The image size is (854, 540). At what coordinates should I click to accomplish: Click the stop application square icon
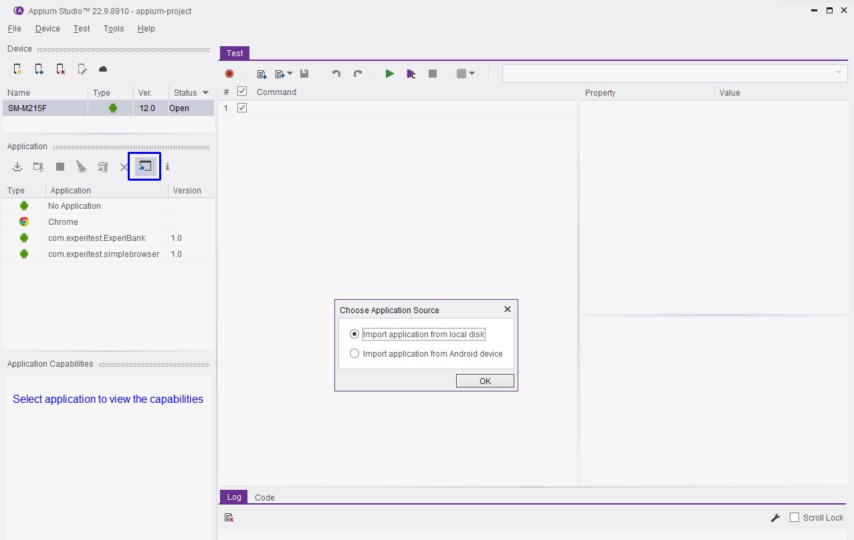point(60,167)
